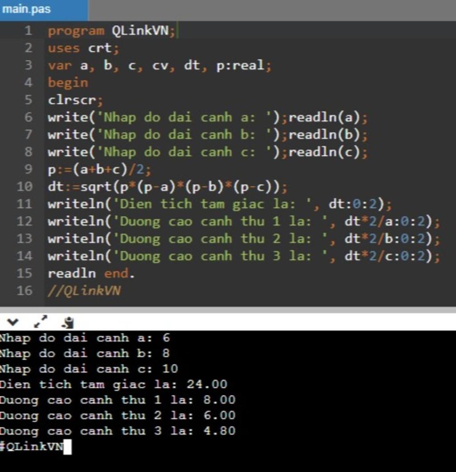Click the 'clrscr;' statement

click(x=75, y=100)
